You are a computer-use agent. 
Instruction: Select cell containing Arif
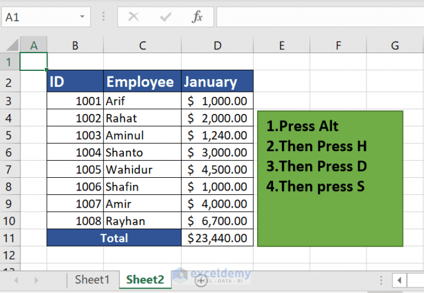[x=143, y=101]
